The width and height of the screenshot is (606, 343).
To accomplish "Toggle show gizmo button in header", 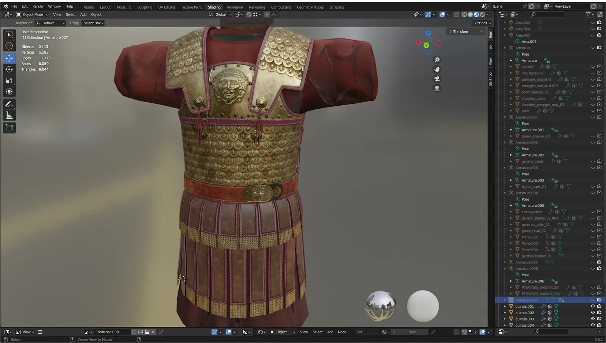I will 428,14.
